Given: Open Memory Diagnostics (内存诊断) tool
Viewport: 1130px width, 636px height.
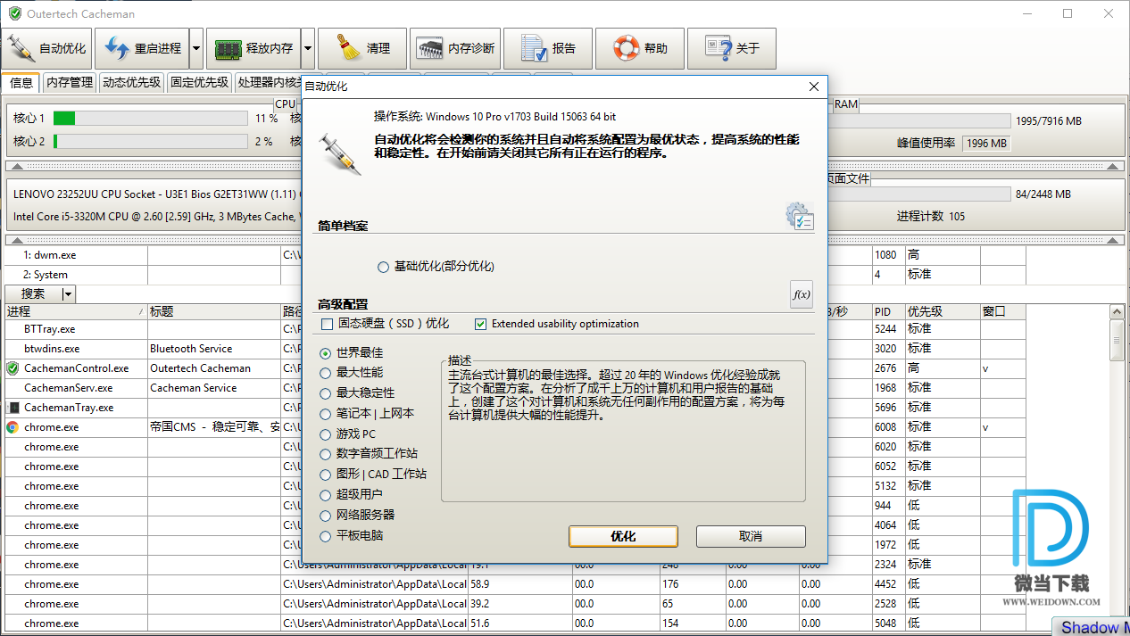Looking at the screenshot, I should (455, 48).
